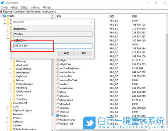168x131 pixels.
Task: Select the MenuHilight value icon
Action: pyautogui.click(x=57, y=100)
